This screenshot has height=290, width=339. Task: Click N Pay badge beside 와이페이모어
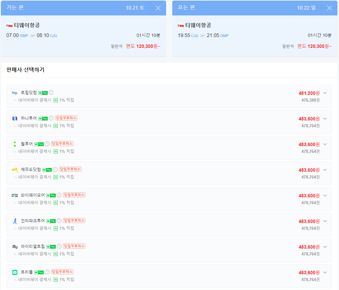pyautogui.click(x=51, y=195)
